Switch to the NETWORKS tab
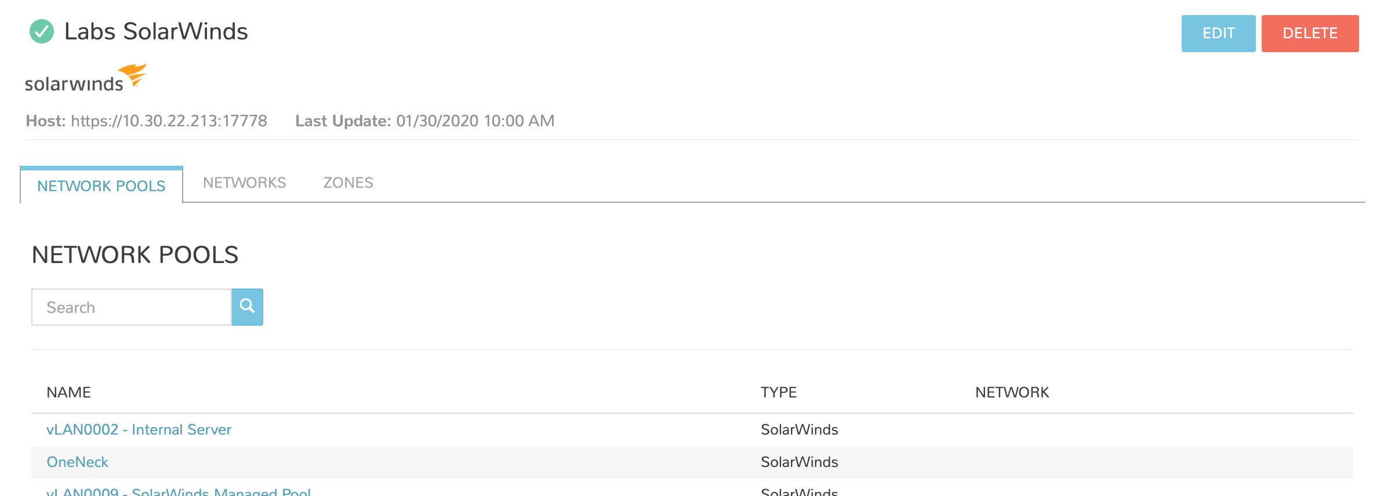The width and height of the screenshot is (1373, 496). [244, 183]
